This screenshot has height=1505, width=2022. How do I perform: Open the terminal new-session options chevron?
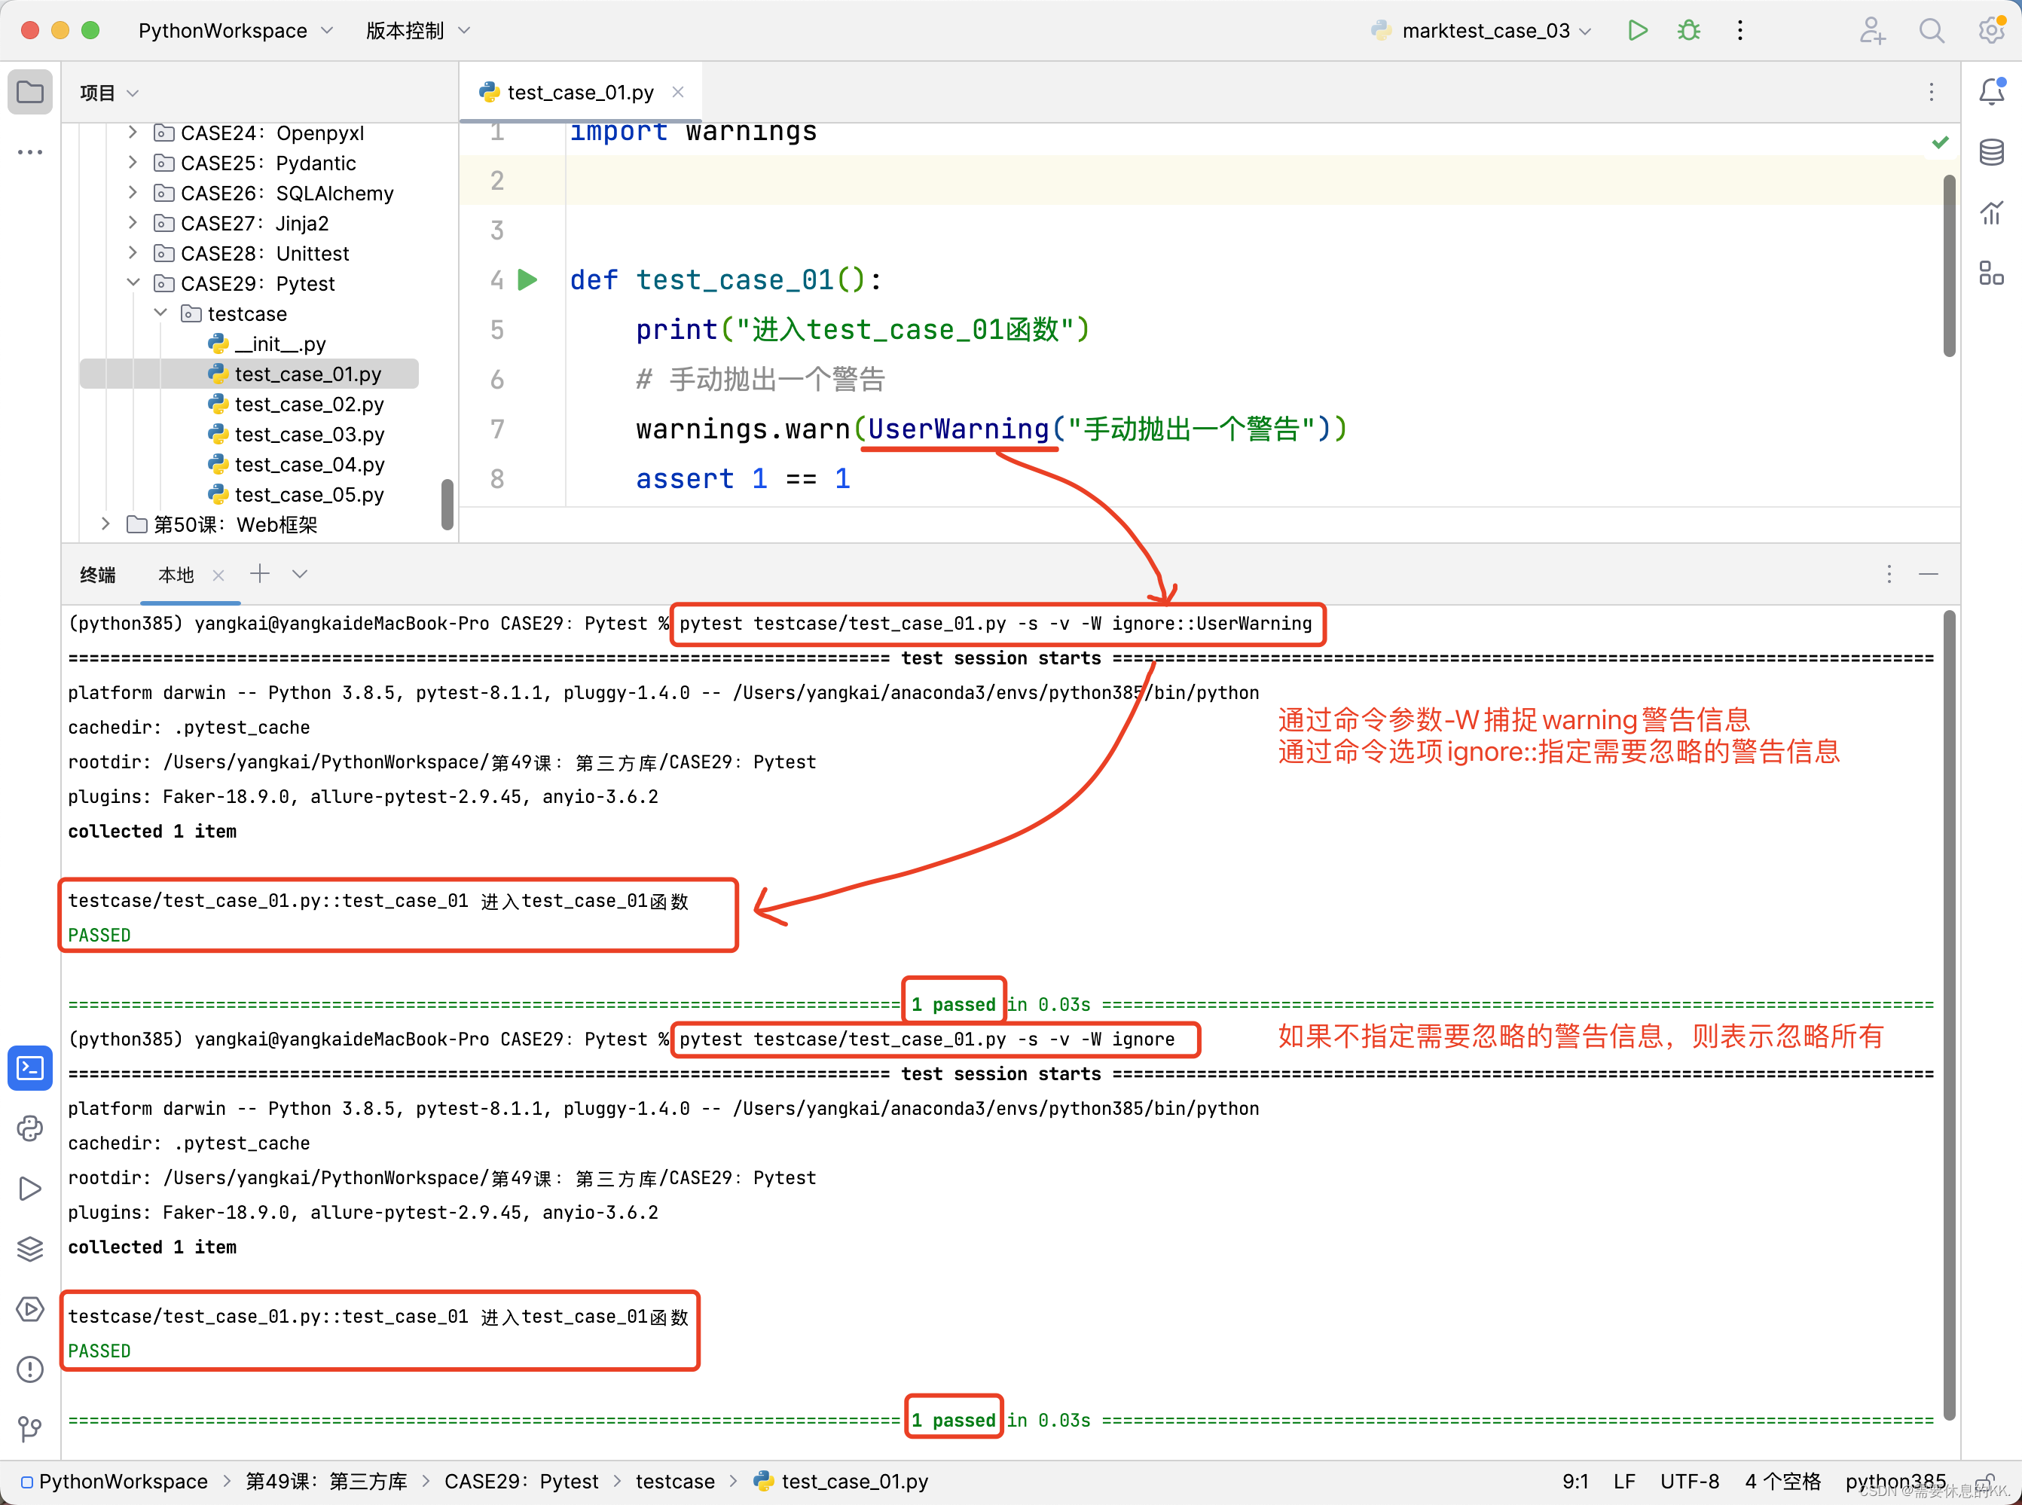(300, 574)
